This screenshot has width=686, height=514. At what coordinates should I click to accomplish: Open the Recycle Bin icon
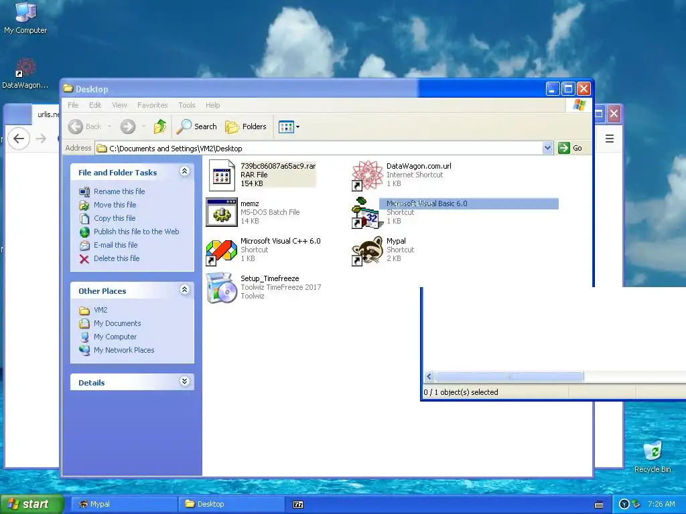[x=653, y=456]
